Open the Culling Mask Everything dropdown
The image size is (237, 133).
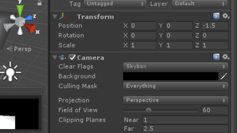tap(175, 86)
